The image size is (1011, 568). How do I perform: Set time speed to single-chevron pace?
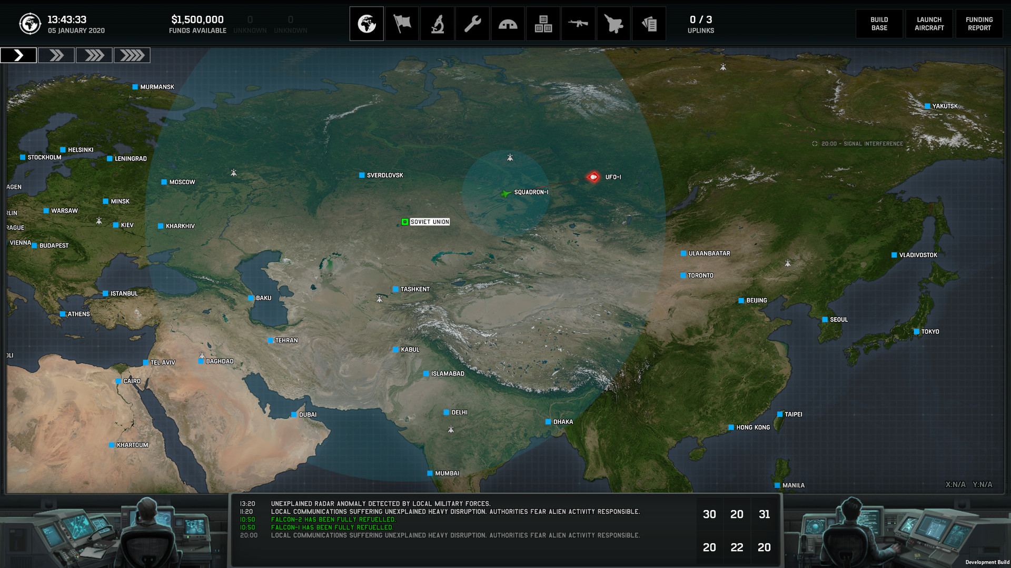[19, 55]
